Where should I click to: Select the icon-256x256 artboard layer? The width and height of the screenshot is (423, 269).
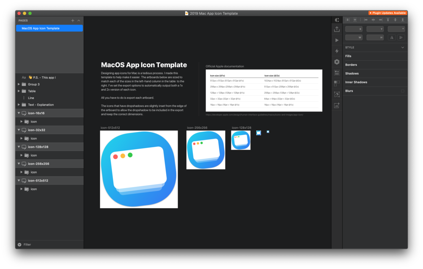click(x=38, y=164)
